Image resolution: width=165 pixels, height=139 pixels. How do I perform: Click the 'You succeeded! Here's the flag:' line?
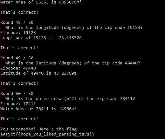[x=40, y=129]
